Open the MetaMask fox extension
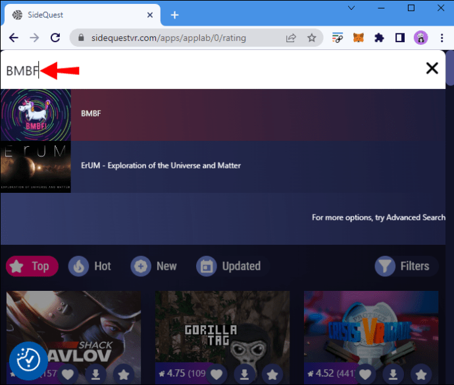Viewport: 454px width, 385px height. pos(358,38)
